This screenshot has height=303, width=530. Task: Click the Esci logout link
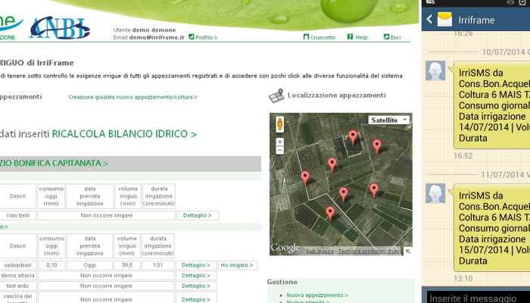point(395,38)
